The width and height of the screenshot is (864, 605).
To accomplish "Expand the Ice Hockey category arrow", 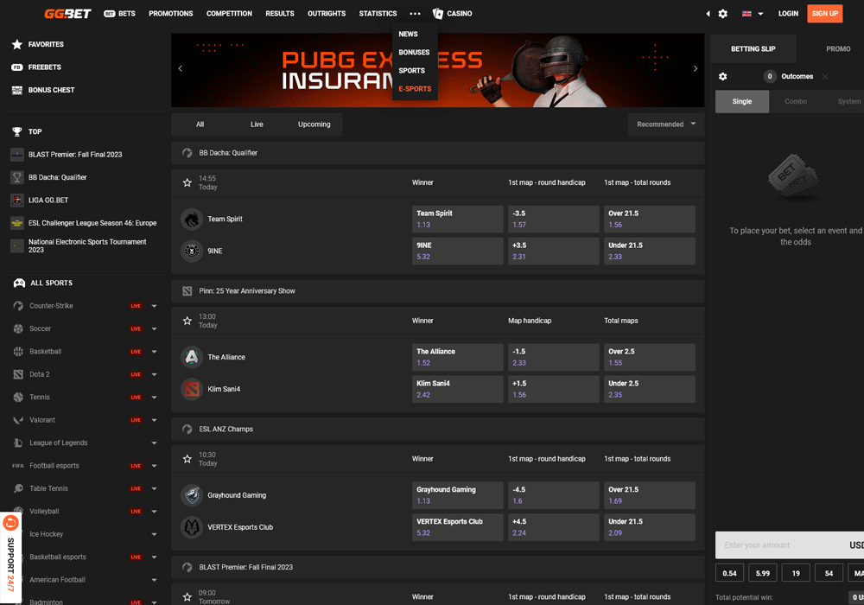I will pyautogui.click(x=155, y=534).
